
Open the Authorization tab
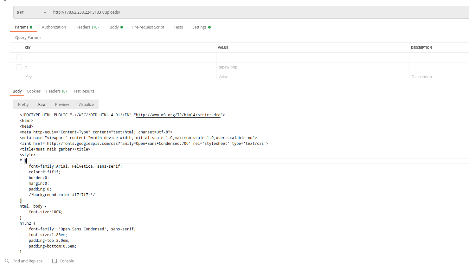[x=54, y=27]
